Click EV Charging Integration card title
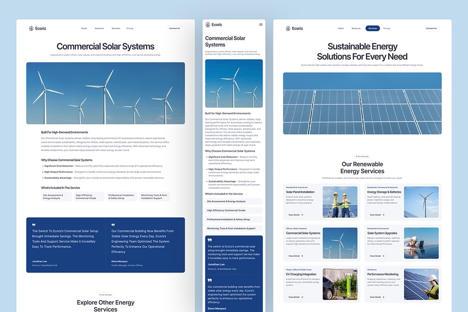 click(301, 274)
